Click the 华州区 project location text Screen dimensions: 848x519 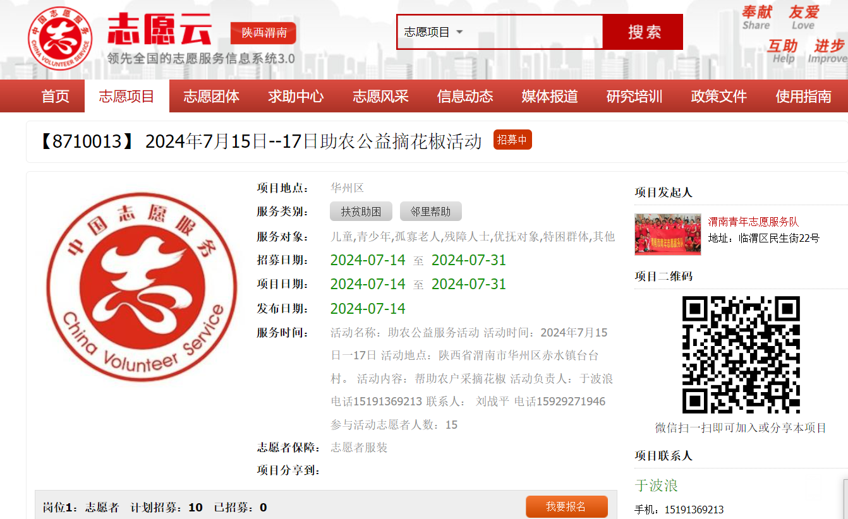tap(347, 188)
